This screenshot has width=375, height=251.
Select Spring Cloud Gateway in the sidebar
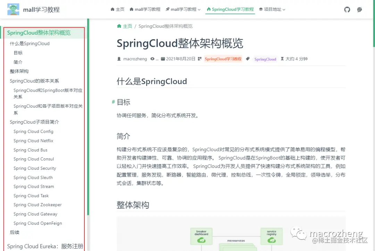point(35,214)
